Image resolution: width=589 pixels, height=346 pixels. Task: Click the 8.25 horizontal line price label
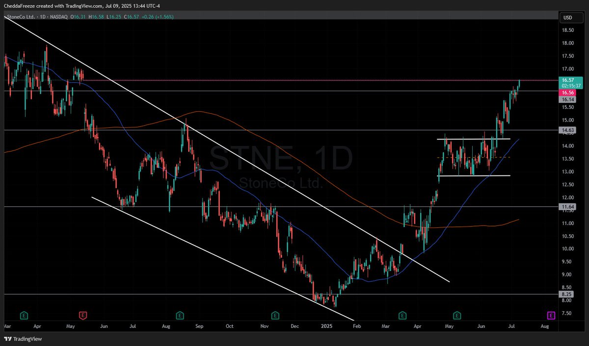click(567, 294)
